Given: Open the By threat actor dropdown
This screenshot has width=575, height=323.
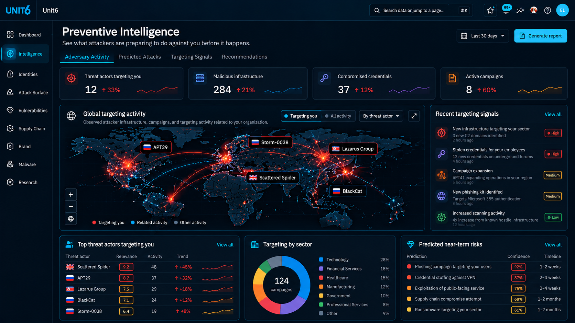Looking at the screenshot, I should [x=381, y=116].
